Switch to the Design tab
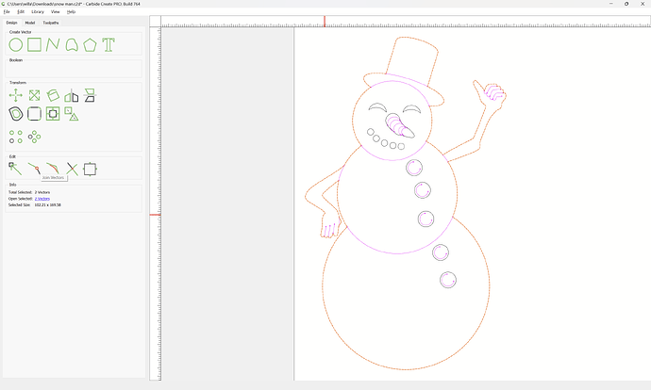 tap(11, 23)
